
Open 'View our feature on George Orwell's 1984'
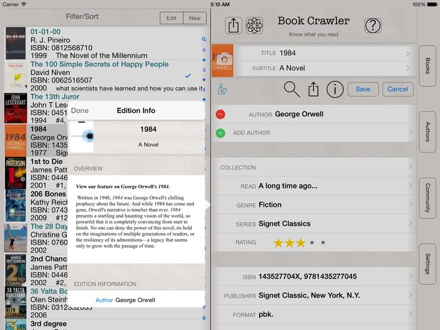point(123,187)
